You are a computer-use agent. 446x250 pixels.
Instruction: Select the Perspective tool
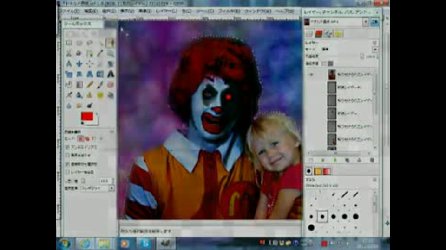pos(90,74)
